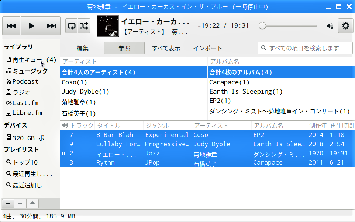Focus the library search field

click(309, 48)
